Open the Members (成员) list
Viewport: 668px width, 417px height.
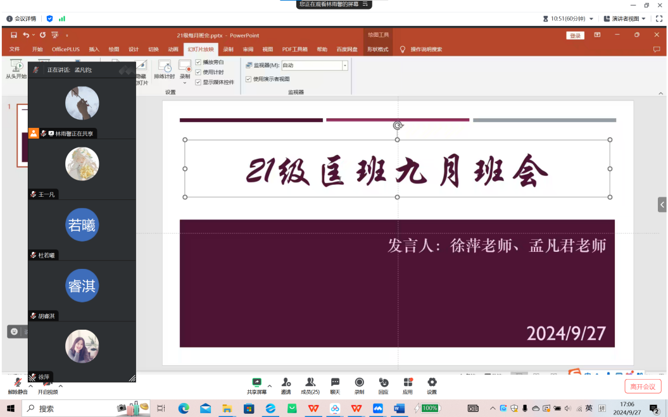tap(310, 383)
